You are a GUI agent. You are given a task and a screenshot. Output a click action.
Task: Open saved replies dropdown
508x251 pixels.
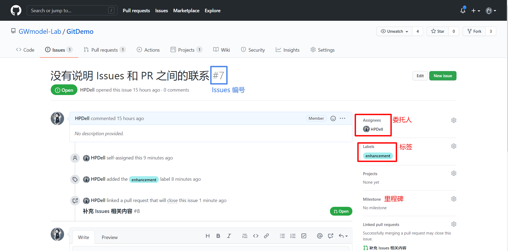tap(343, 236)
